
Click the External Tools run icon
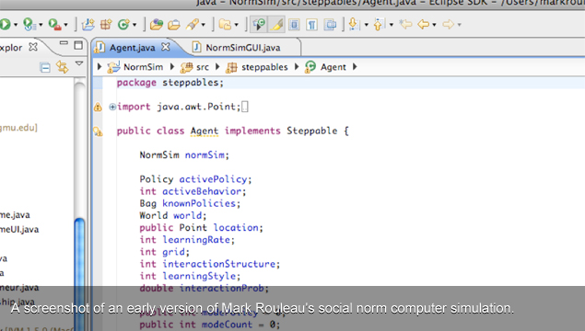(x=55, y=25)
